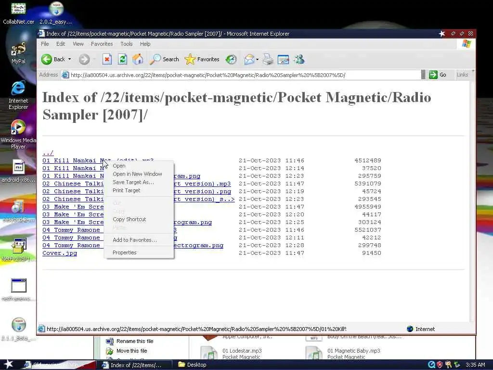Choose Open in the context menu
The image size is (493, 370).
click(139, 166)
